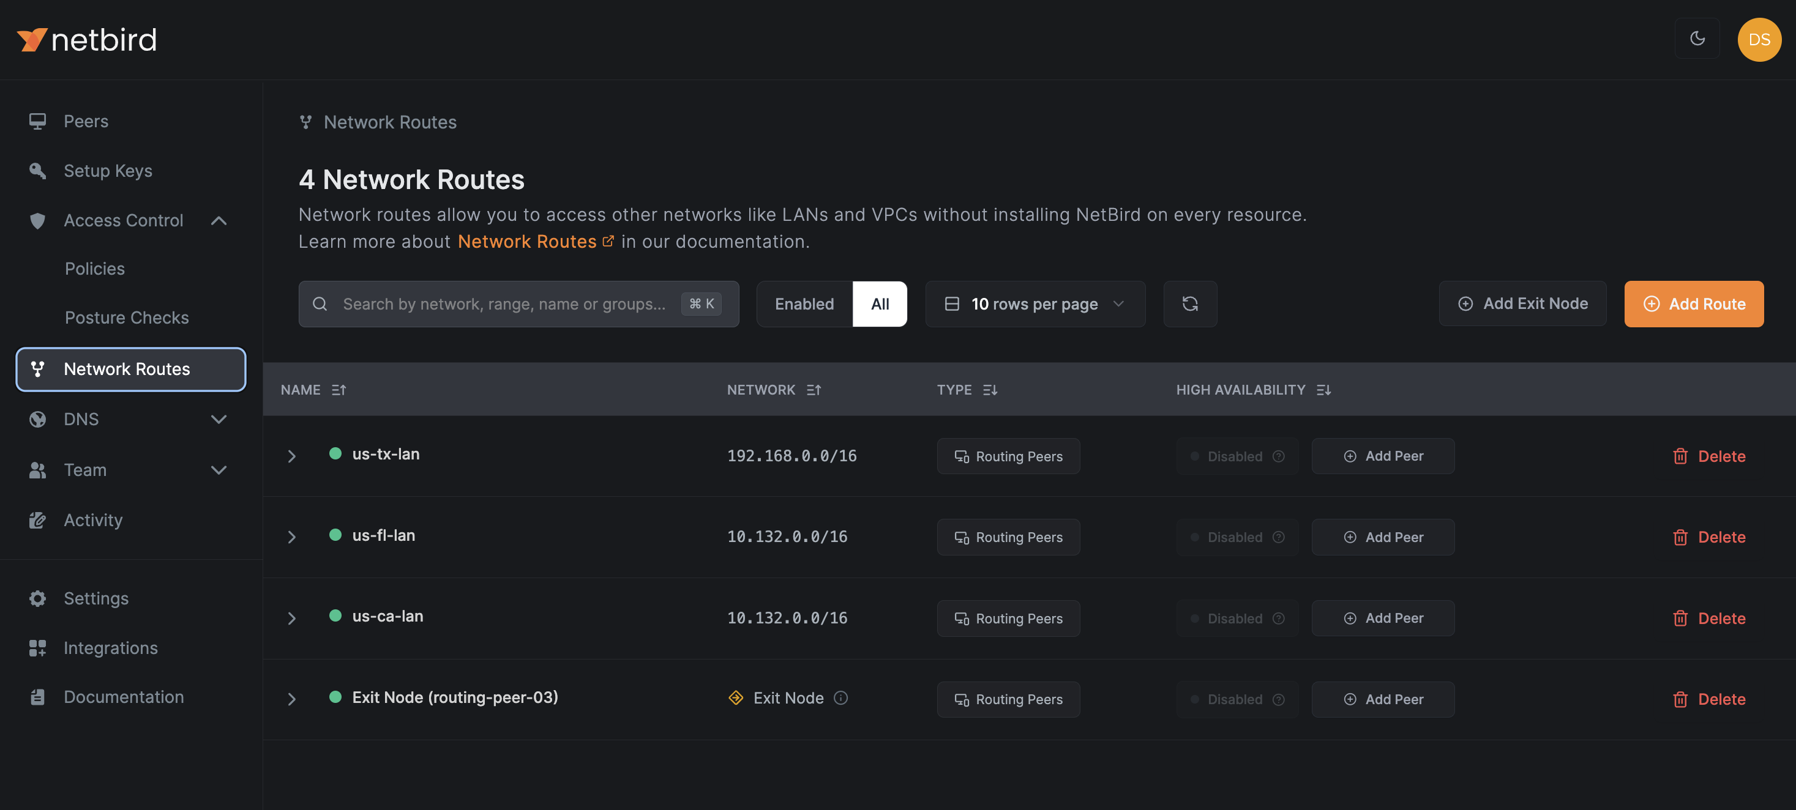
Task: Click the search routes input field
Action: (x=503, y=304)
